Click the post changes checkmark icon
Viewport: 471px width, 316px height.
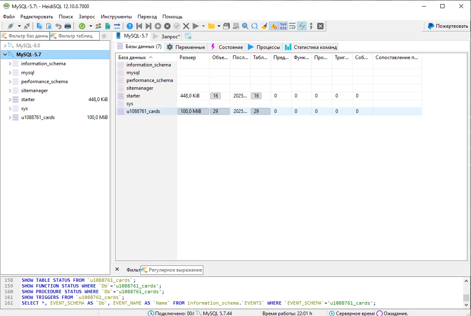click(x=177, y=26)
